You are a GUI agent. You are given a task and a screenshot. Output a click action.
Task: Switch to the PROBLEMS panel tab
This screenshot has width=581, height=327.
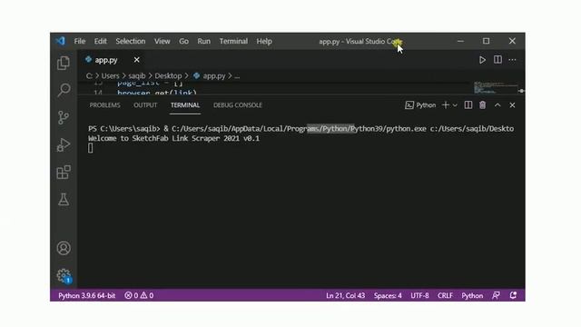point(105,105)
